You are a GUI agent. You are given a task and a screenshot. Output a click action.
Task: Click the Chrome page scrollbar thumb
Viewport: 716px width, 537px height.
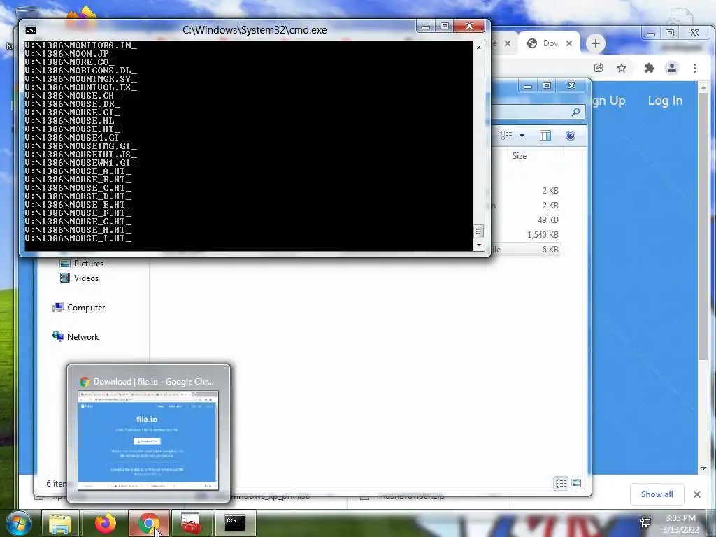703,226
